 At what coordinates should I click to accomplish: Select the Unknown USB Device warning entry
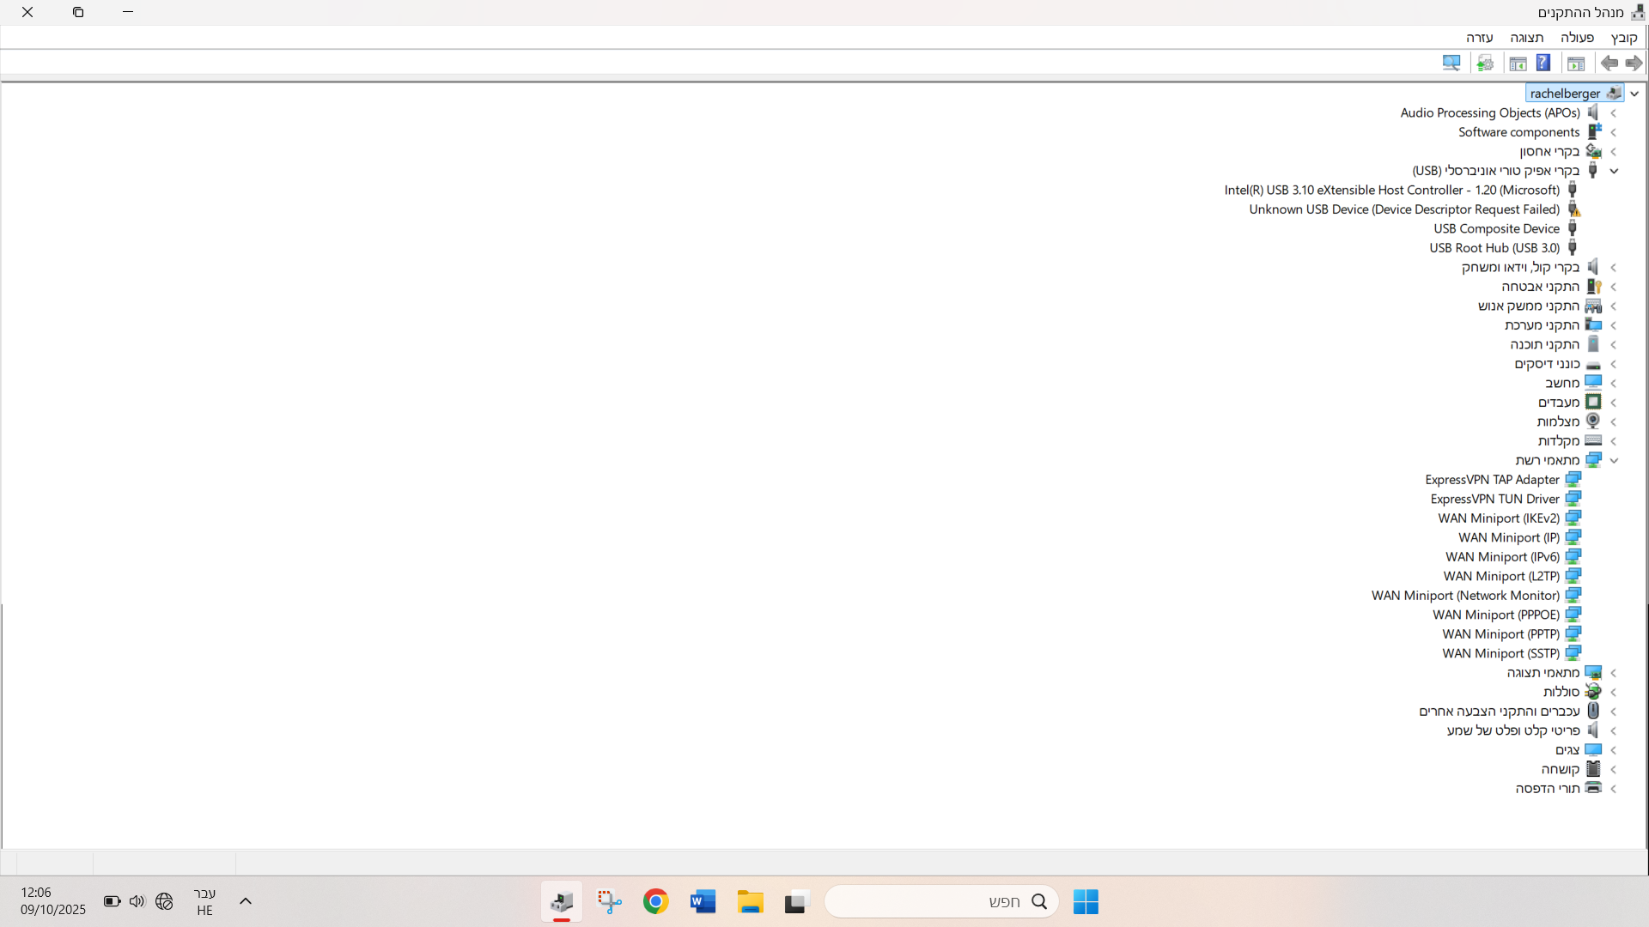click(1403, 209)
